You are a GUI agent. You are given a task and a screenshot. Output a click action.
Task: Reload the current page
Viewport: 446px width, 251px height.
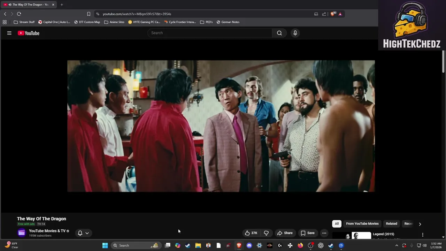pos(19,14)
